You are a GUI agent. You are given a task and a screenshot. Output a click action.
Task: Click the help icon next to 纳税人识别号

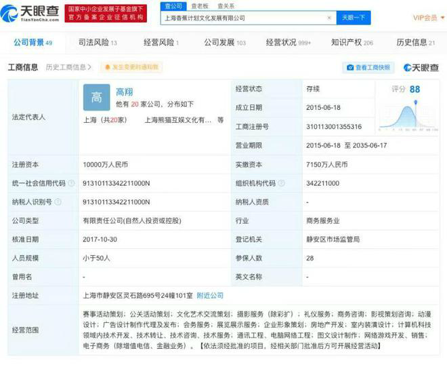[58, 202]
